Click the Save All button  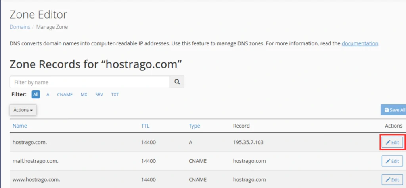(393, 110)
